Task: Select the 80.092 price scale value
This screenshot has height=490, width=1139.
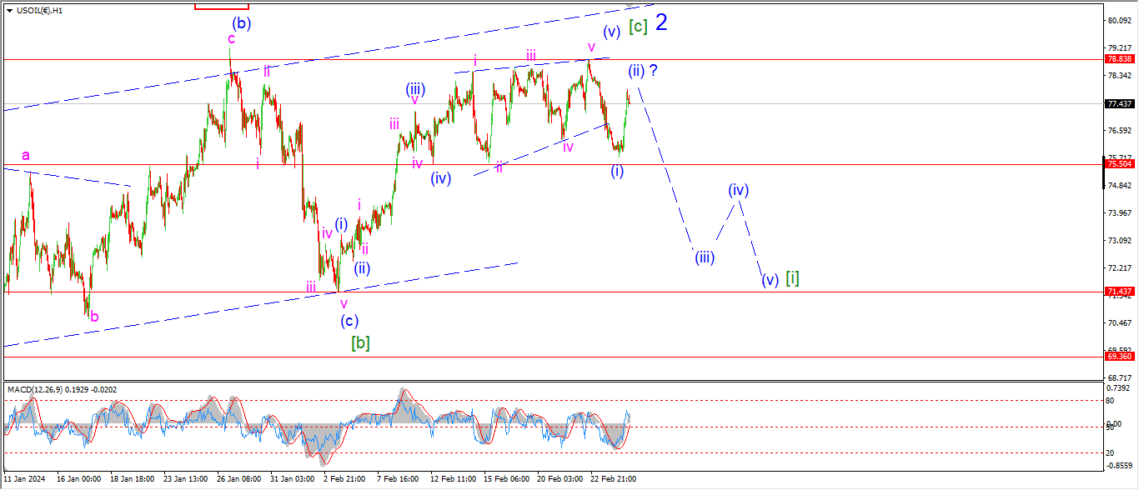Action: [x=1117, y=20]
